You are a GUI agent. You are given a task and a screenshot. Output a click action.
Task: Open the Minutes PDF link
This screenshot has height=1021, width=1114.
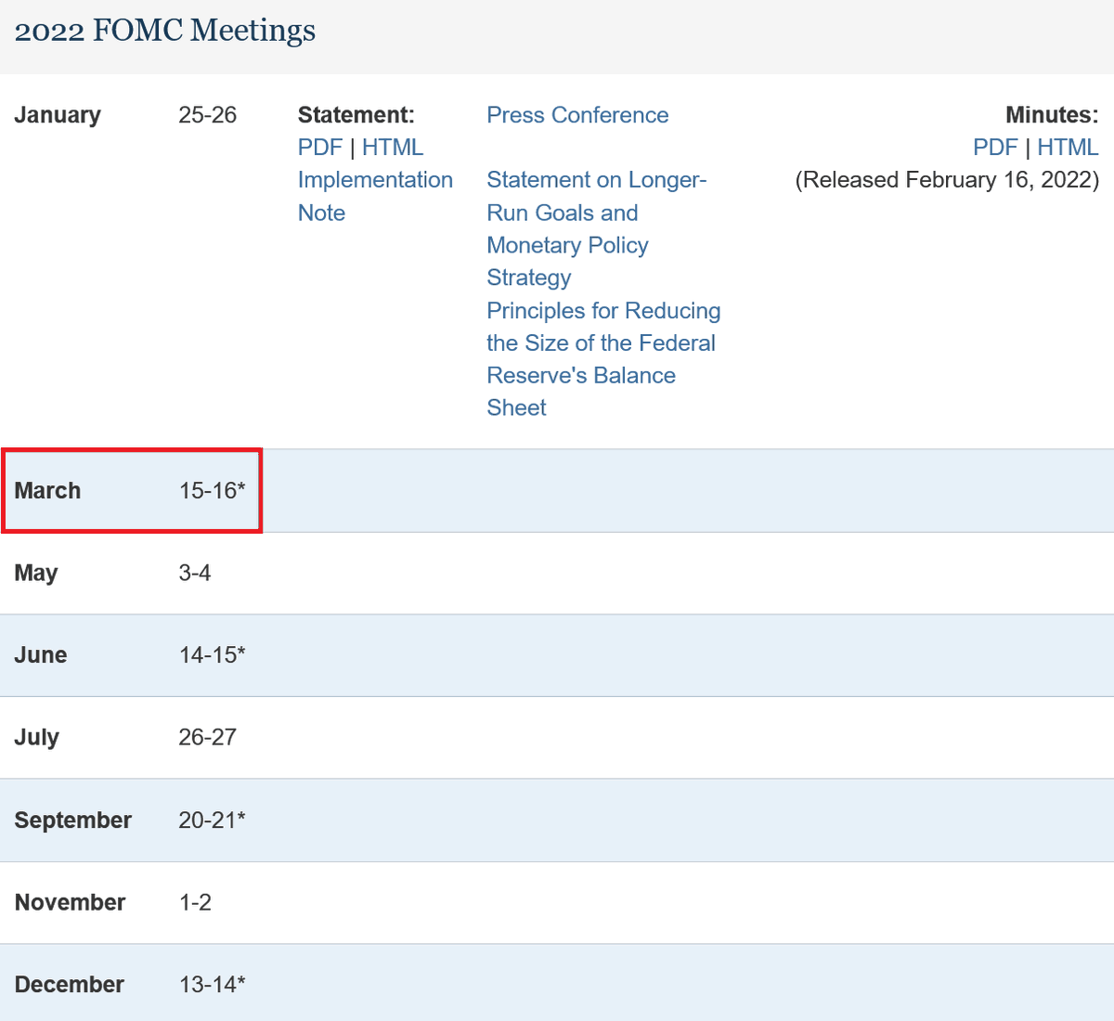coord(995,148)
